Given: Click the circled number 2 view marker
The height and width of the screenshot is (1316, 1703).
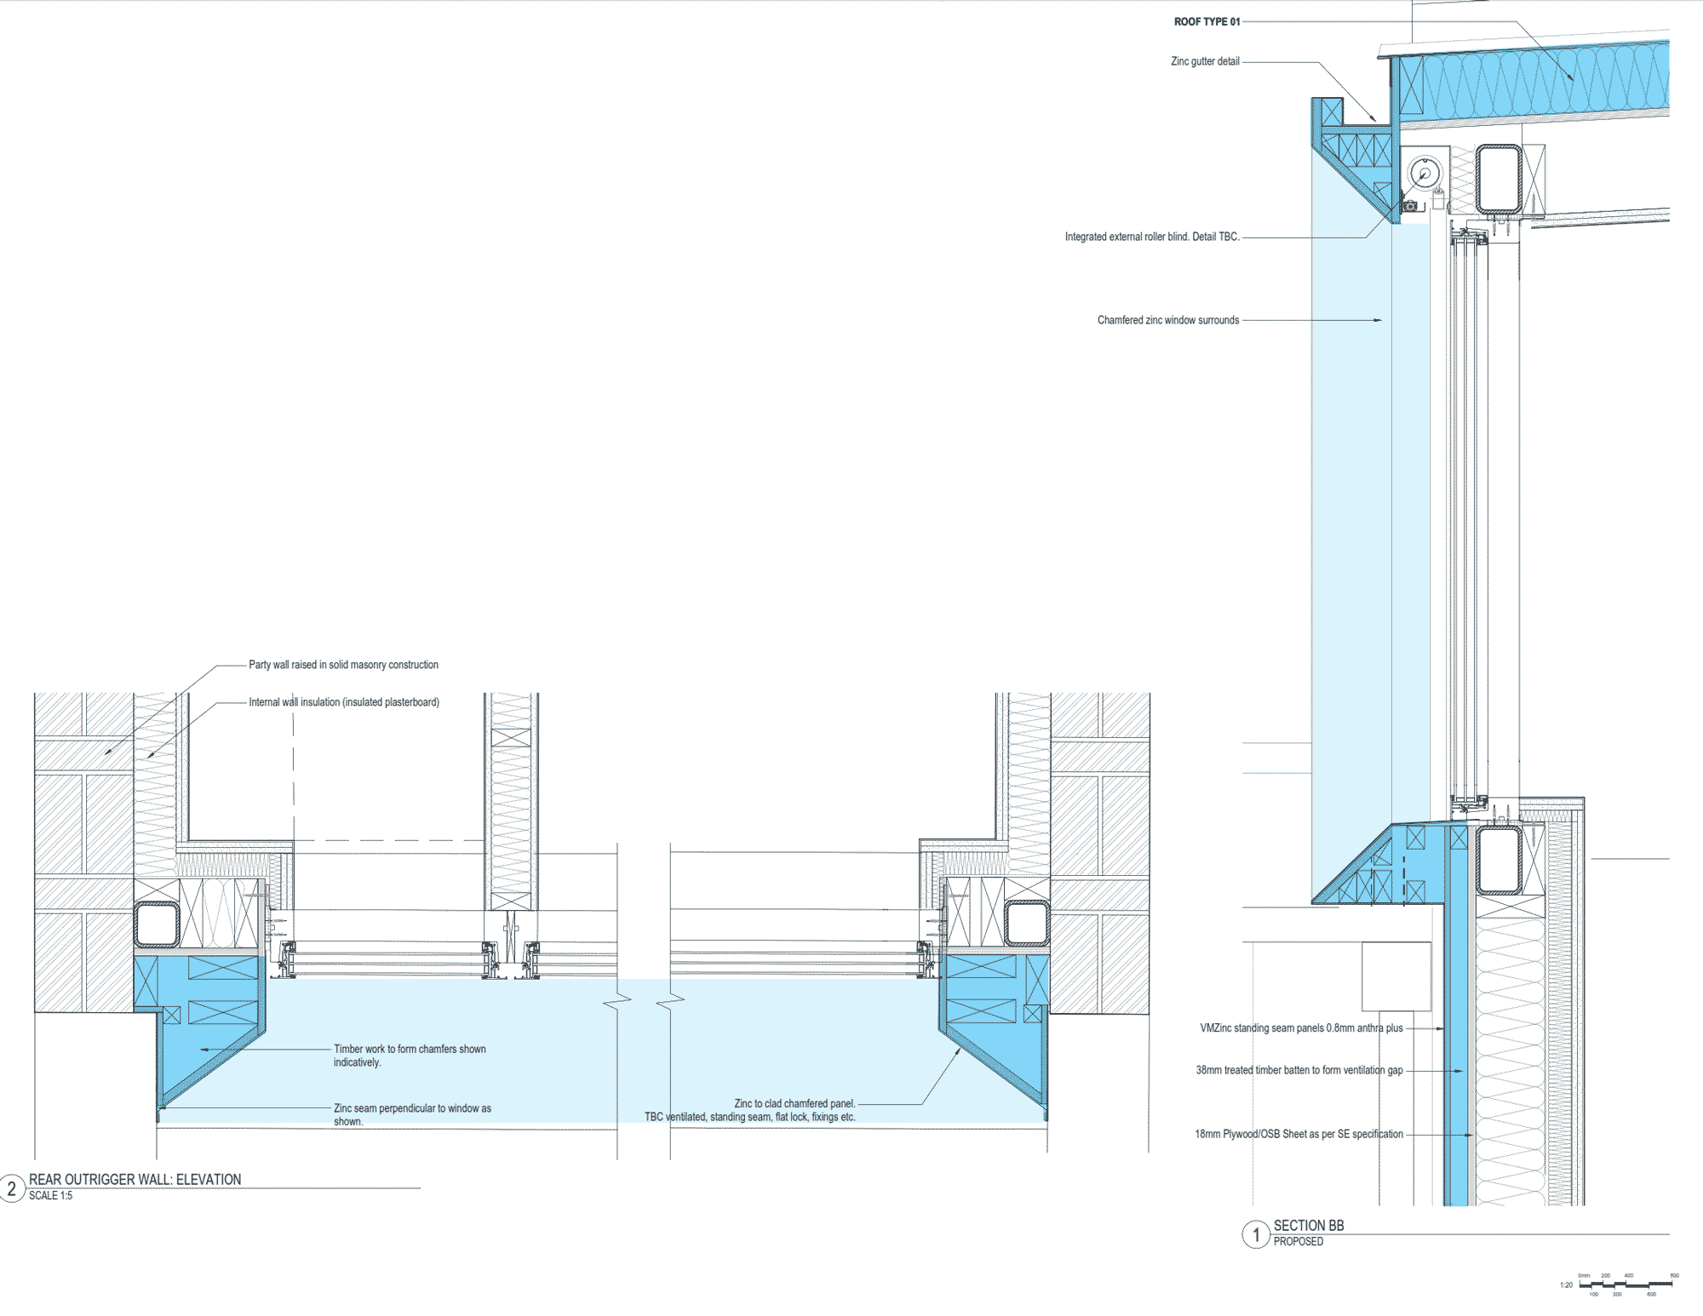Looking at the screenshot, I should tap(12, 1188).
